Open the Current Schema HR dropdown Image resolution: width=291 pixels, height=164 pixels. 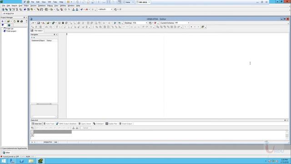click(x=189, y=23)
